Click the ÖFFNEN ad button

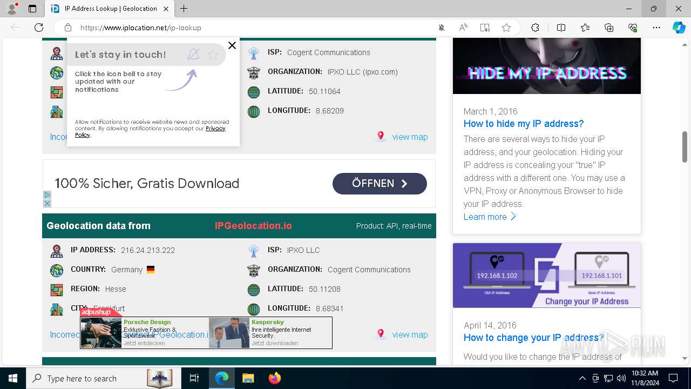(380, 183)
